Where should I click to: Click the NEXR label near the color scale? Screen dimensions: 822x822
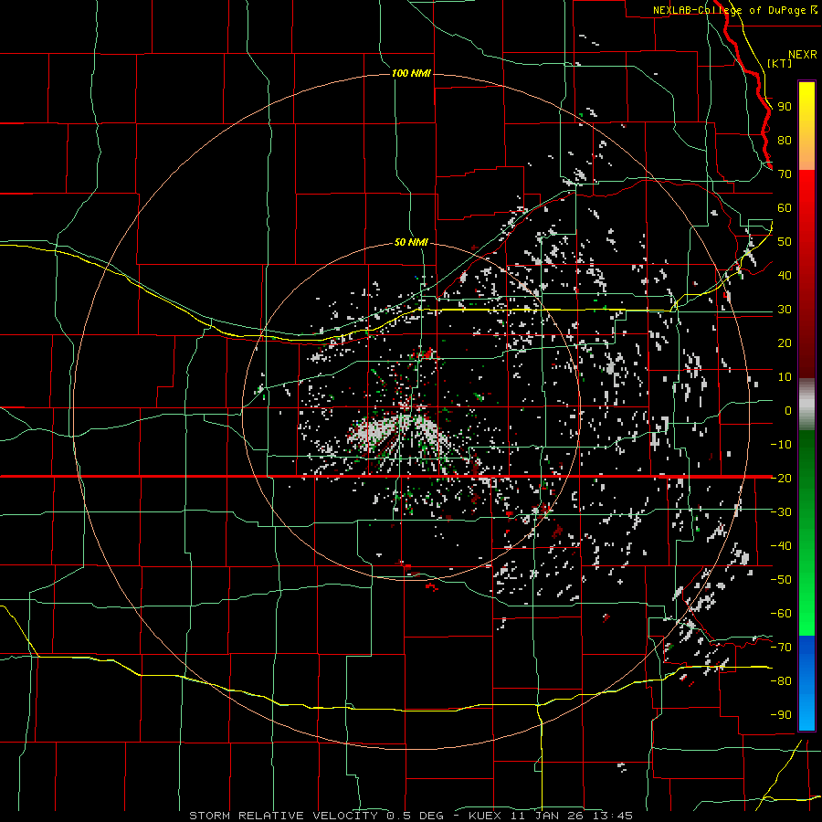(803, 55)
